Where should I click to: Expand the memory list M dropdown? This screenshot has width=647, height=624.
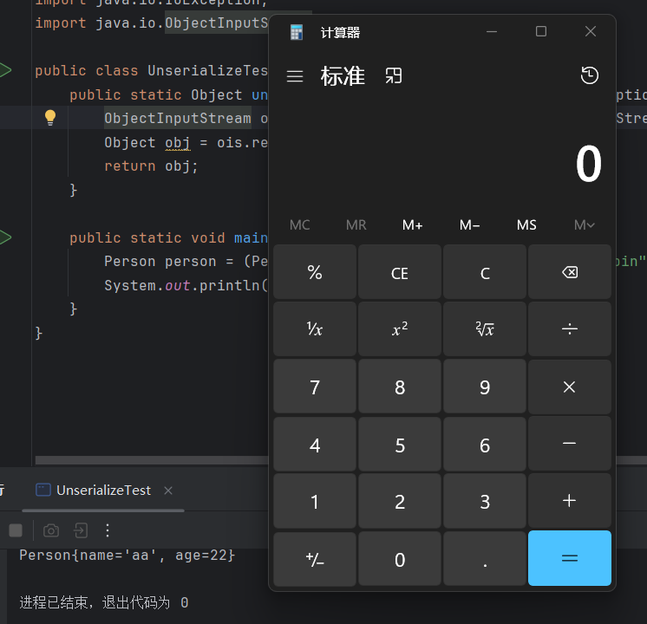584,225
